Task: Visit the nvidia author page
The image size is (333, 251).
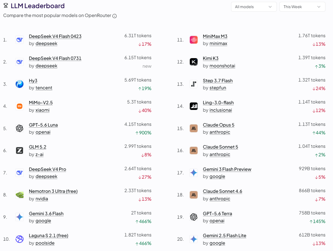Action: [x=42, y=199]
